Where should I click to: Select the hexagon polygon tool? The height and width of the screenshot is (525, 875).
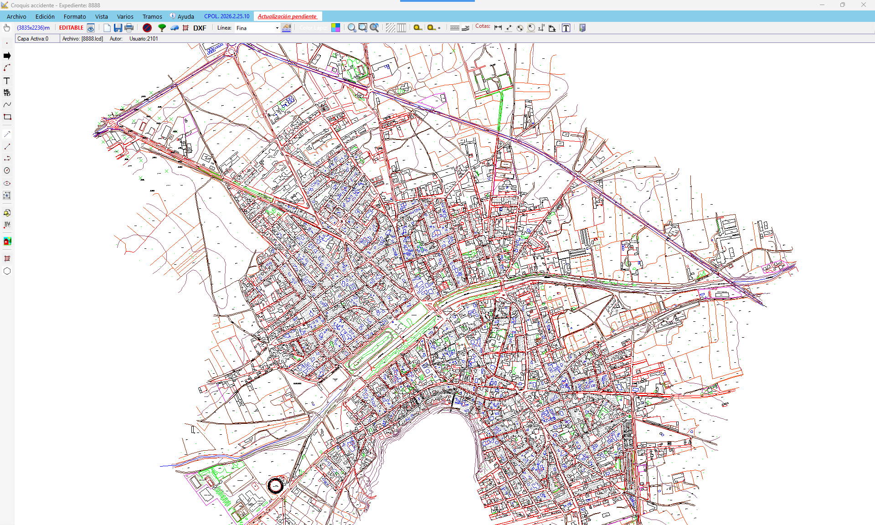(7, 271)
